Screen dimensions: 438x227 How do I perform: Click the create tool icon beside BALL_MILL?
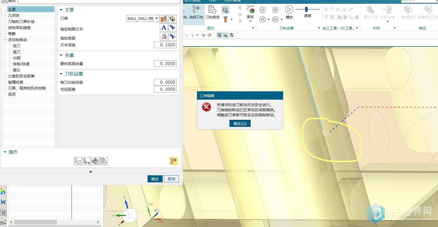[x=164, y=19]
